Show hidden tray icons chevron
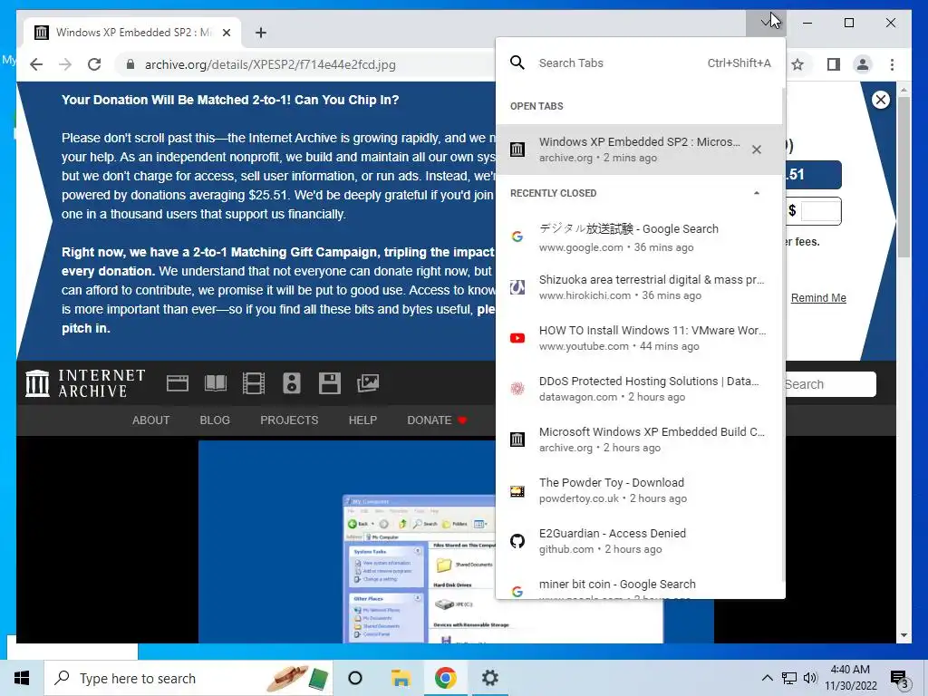 [x=767, y=678]
